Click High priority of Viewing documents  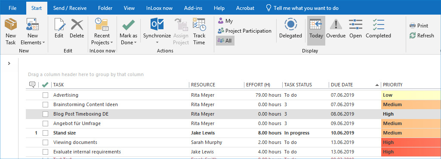[x=411, y=142]
